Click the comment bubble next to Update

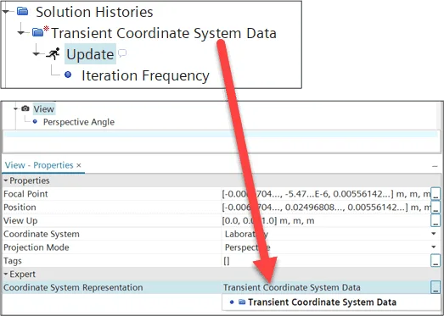click(122, 53)
